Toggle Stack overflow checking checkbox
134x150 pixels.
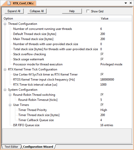[x=102, y=54]
